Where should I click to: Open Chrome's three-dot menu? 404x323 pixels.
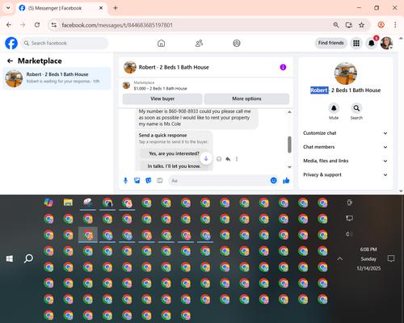(395, 25)
